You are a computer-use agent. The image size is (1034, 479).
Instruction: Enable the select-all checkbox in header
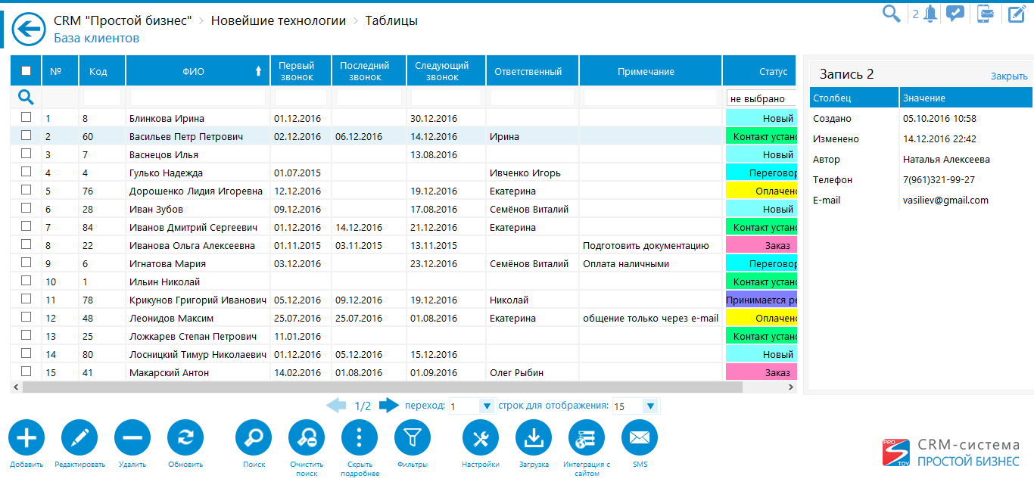pyautogui.click(x=26, y=70)
